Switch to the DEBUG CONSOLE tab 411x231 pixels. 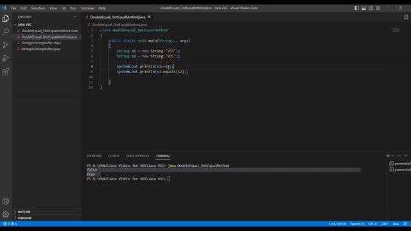coord(137,156)
